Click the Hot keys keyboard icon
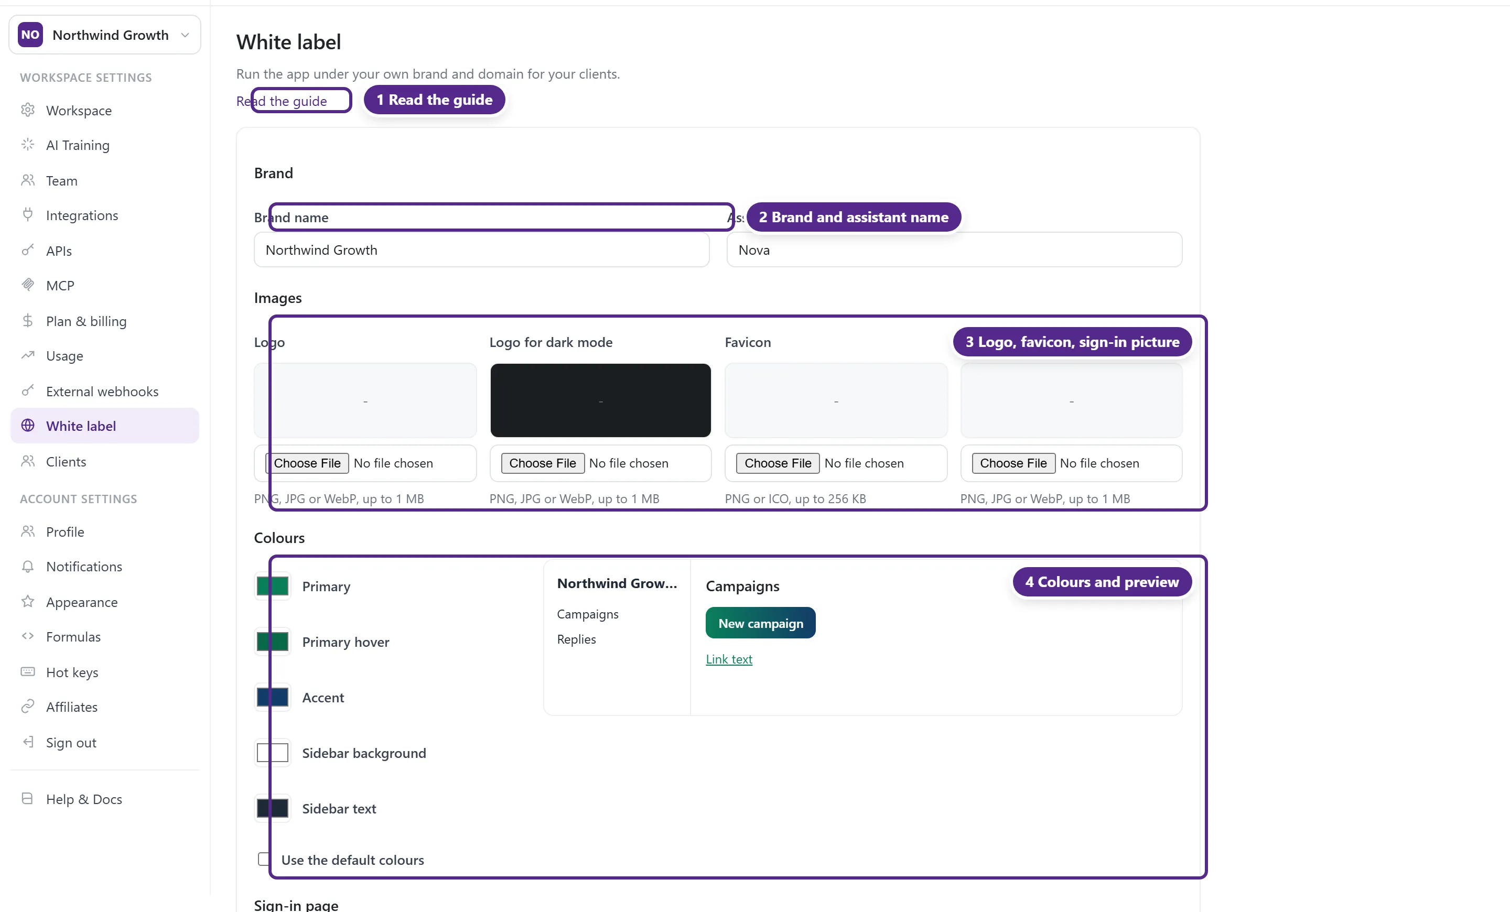The width and height of the screenshot is (1510, 912). 28,672
